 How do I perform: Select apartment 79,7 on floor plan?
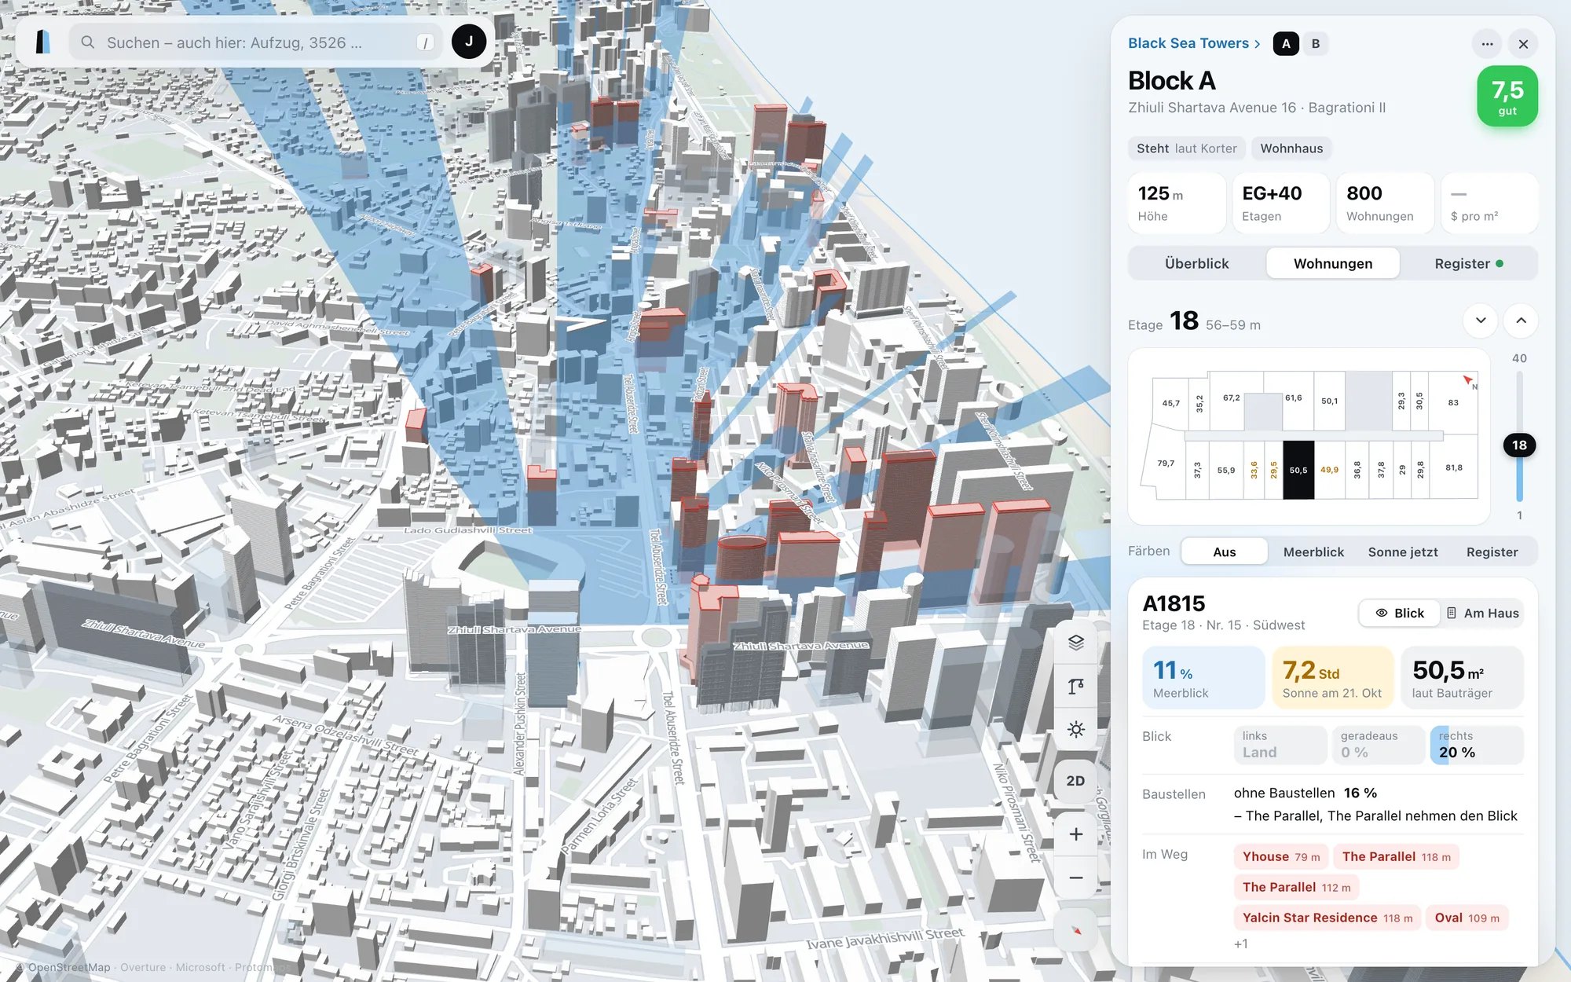coord(1165,464)
